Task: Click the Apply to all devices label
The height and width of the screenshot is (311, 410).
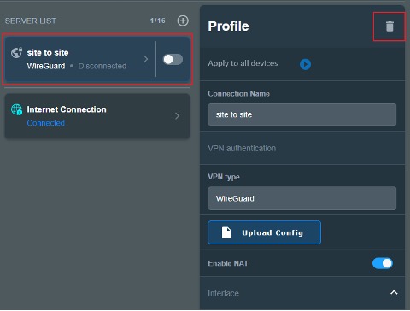Action: point(243,63)
